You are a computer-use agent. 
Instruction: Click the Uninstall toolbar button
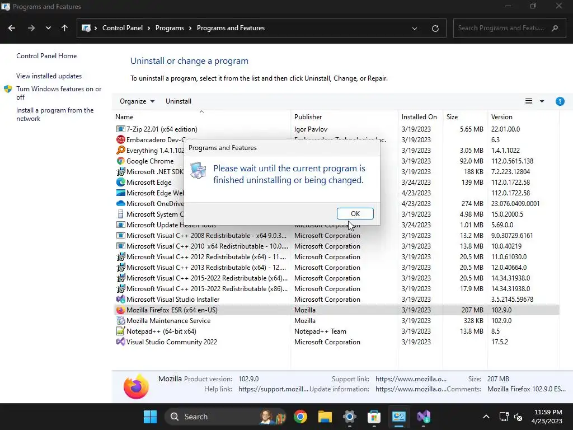179,101
